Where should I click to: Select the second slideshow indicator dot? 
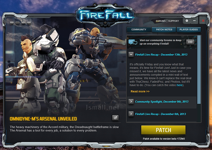[x=17, y=23]
